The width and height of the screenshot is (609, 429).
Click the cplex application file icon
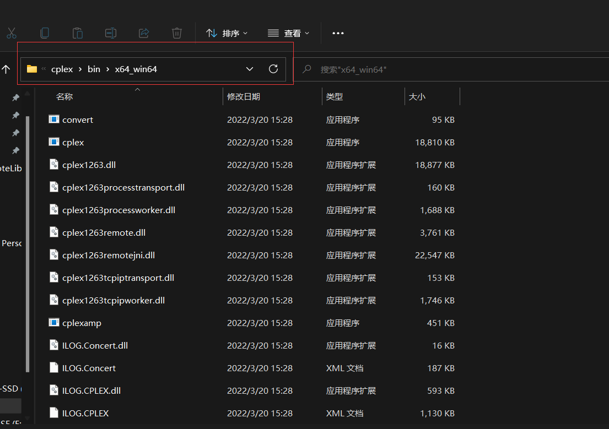(x=53, y=142)
